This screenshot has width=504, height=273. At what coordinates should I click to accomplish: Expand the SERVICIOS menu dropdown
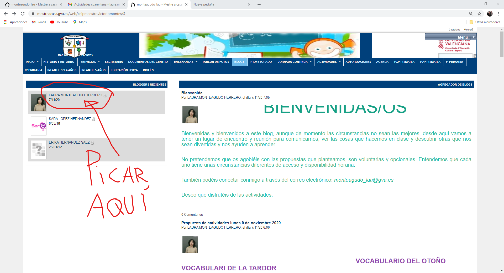click(x=99, y=61)
